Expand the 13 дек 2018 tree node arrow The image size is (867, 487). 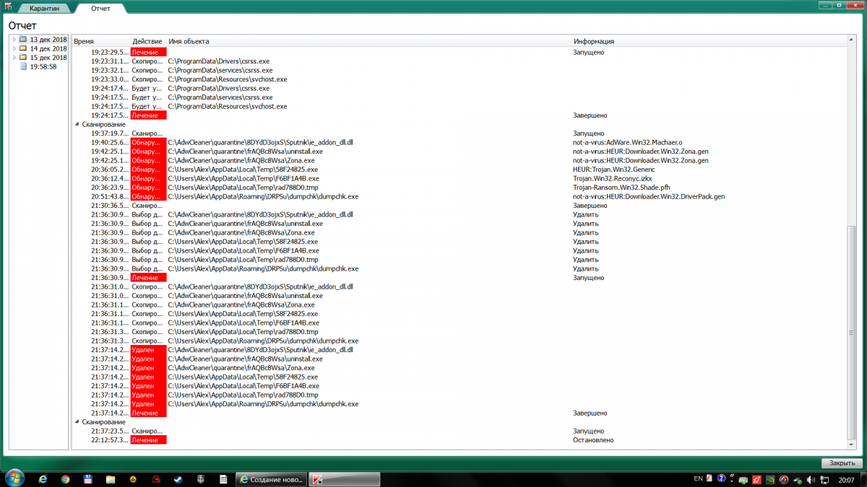[14, 40]
